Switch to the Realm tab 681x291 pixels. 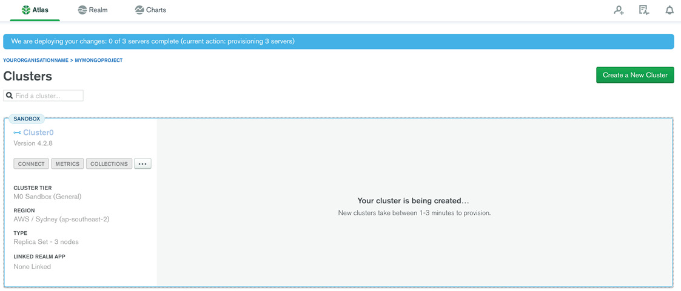pyautogui.click(x=93, y=10)
